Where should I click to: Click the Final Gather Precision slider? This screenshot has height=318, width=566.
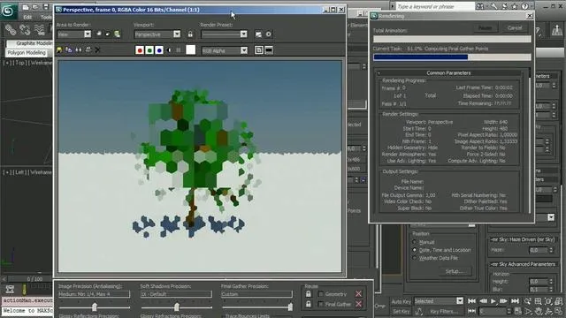click(290, 307)
